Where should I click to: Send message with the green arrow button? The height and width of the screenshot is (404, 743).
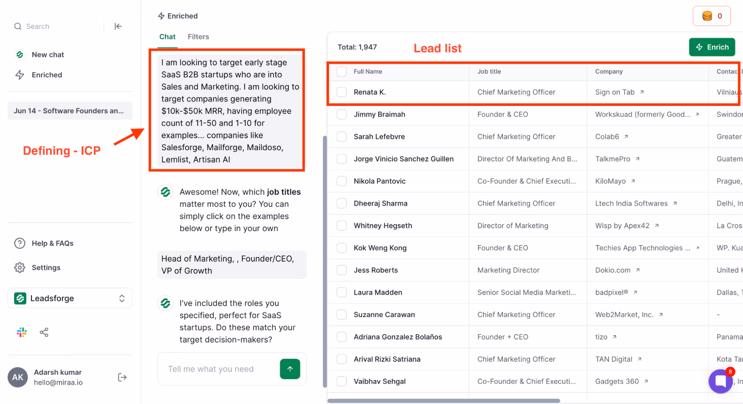290,369
